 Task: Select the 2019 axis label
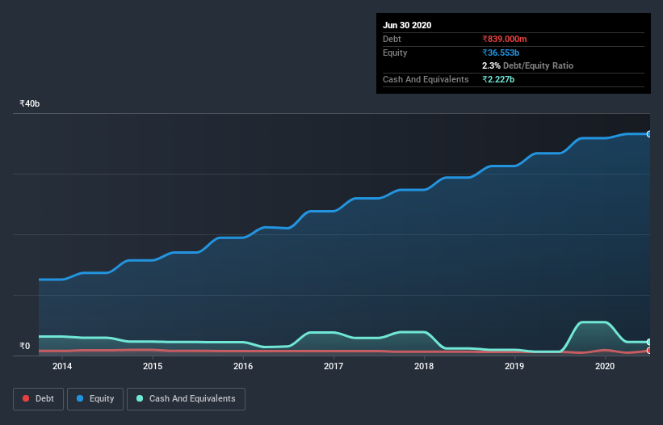pyautogui.click(x=514, y=366)
